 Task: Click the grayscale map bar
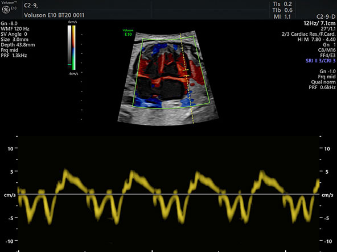[69, 45]
